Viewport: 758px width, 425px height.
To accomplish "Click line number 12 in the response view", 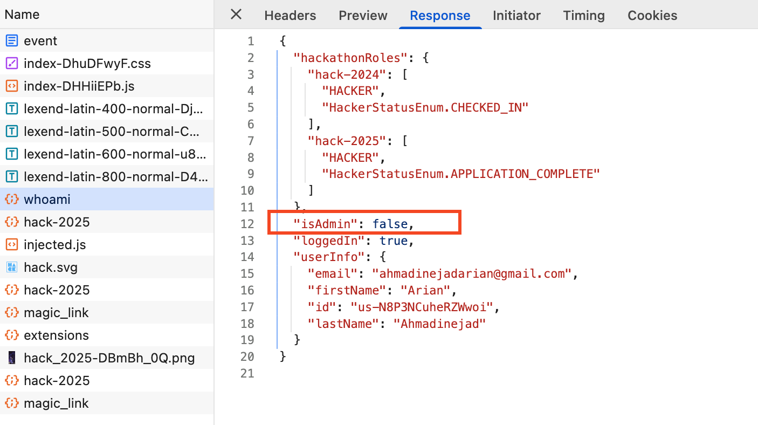I will [247, 224].
